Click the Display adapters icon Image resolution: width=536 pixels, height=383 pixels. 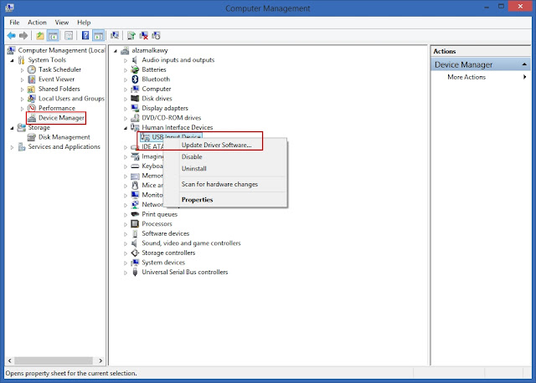pos(135,108)
